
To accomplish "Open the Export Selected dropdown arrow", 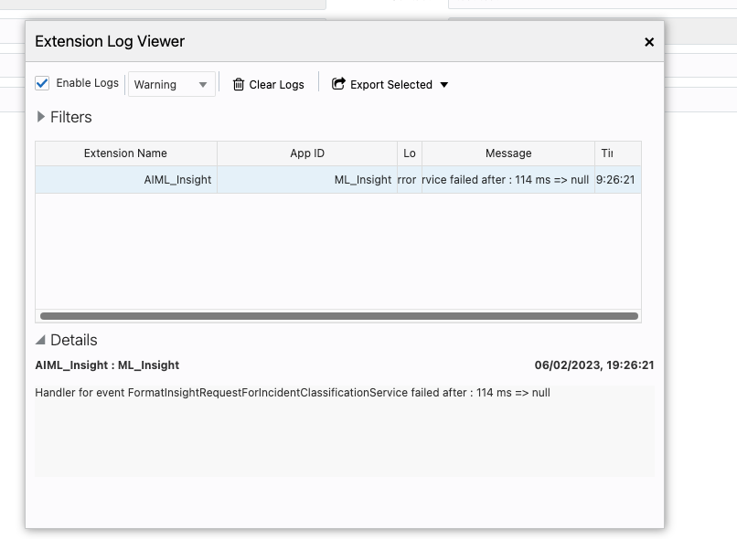I will 444,85.
